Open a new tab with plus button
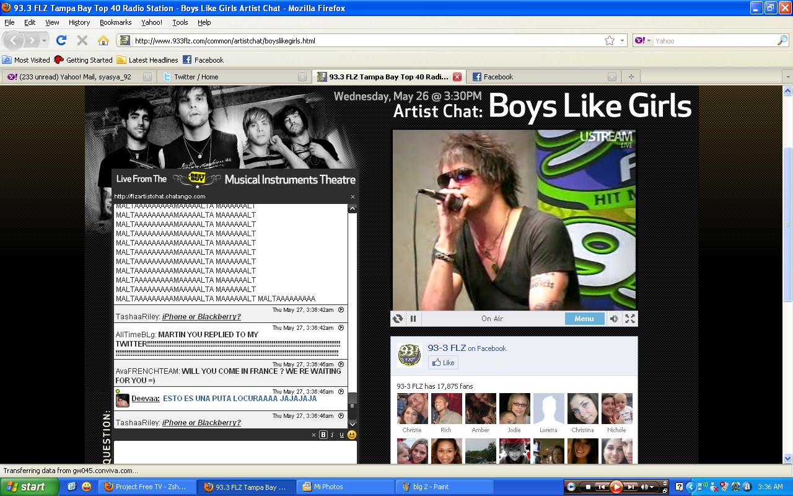 (631, 77)
